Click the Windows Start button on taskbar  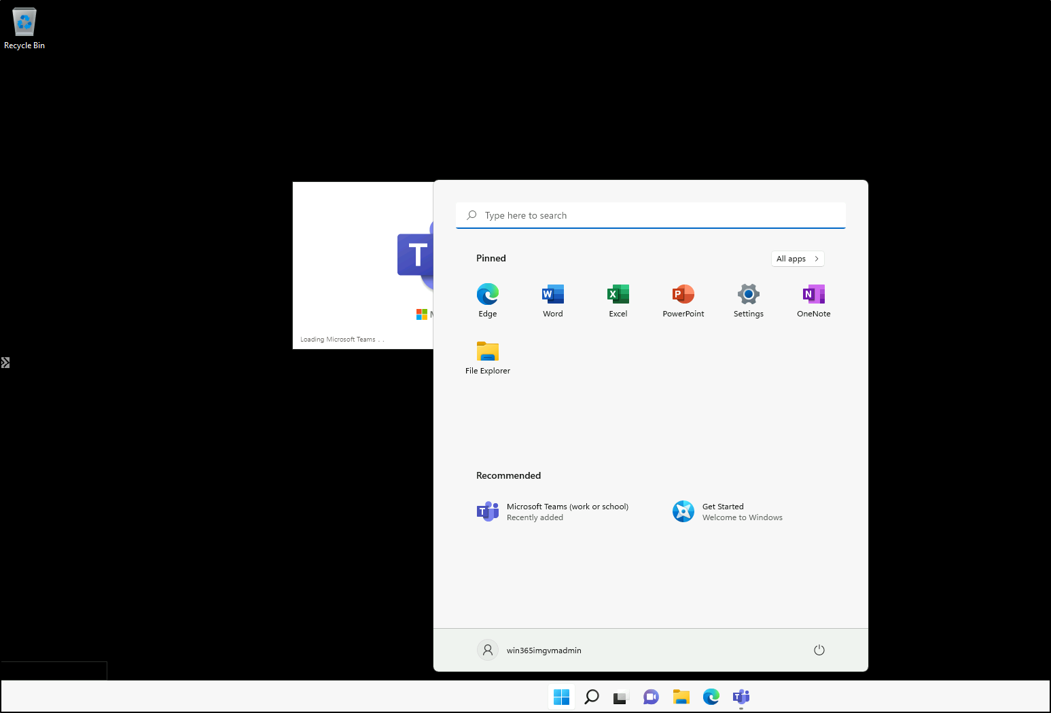561,697
